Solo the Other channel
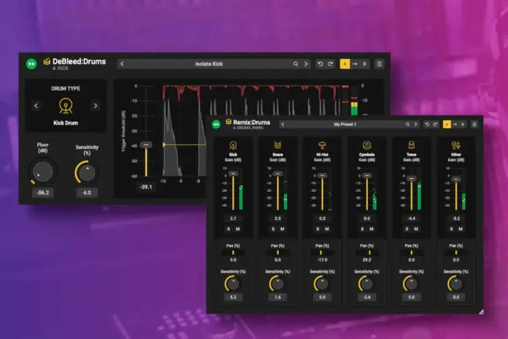The width and height of the screenshot is (508, 339). tap(452, 229)
